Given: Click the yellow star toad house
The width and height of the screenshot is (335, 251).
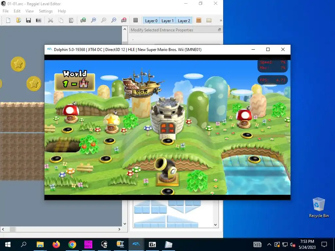Looking at the screenshot, I should point(111,123).
